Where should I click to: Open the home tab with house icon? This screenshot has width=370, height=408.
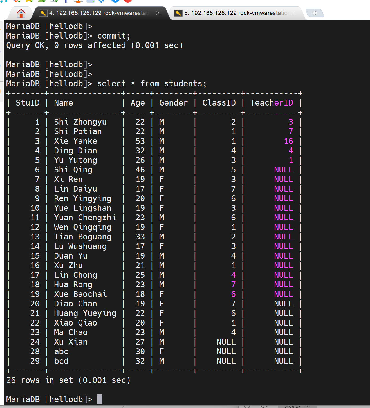[21, 13]
